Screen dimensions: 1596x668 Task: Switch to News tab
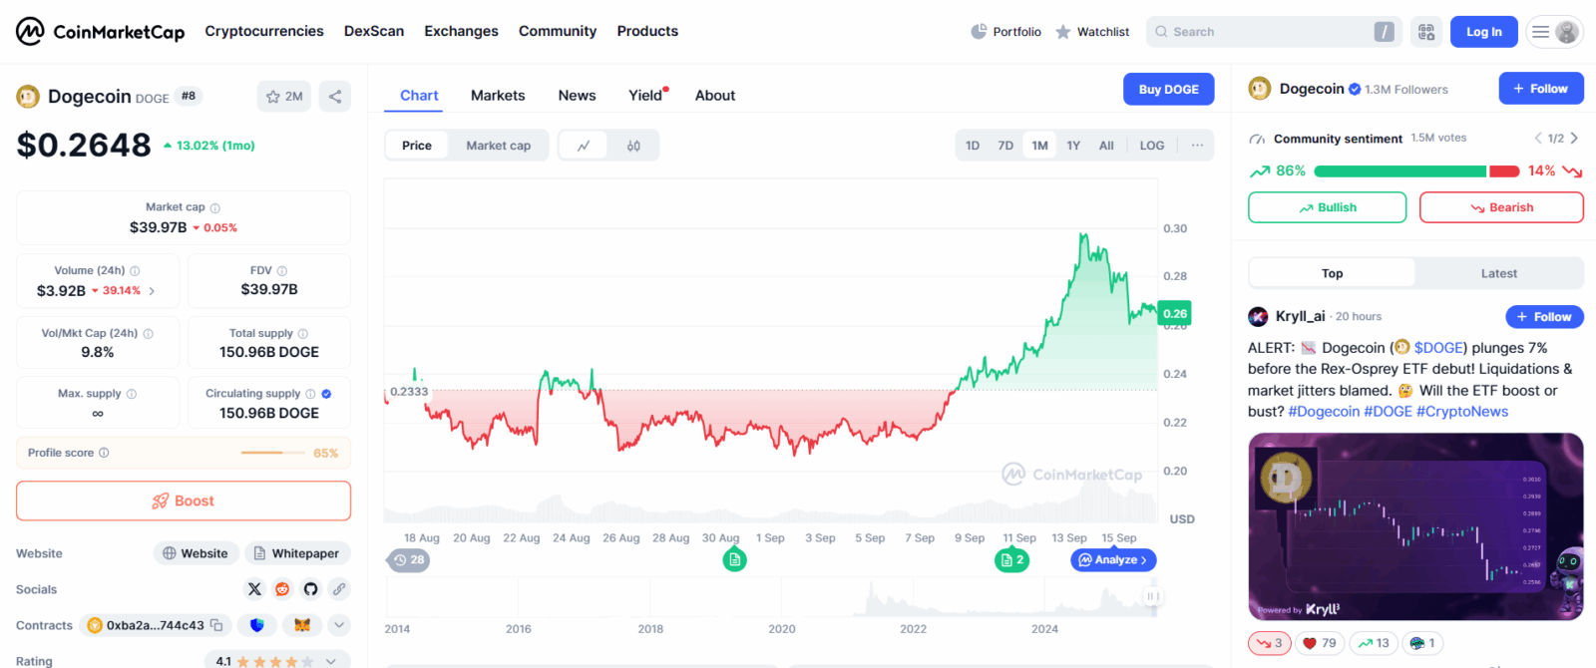coord(577,96)
